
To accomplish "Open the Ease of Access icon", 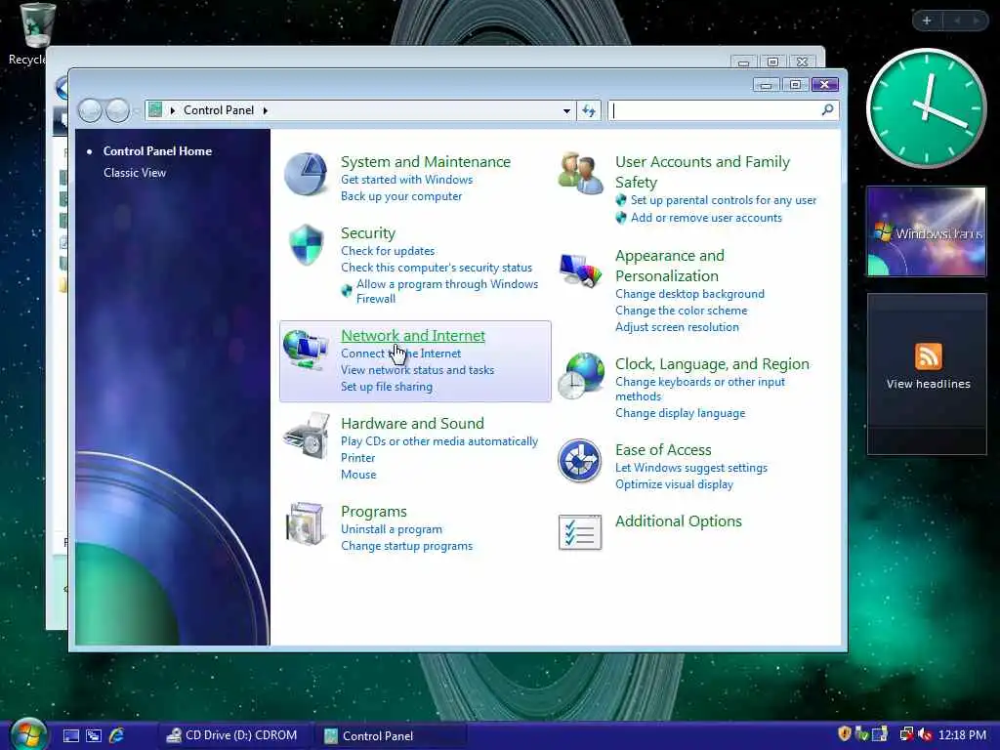I will 579,461.
